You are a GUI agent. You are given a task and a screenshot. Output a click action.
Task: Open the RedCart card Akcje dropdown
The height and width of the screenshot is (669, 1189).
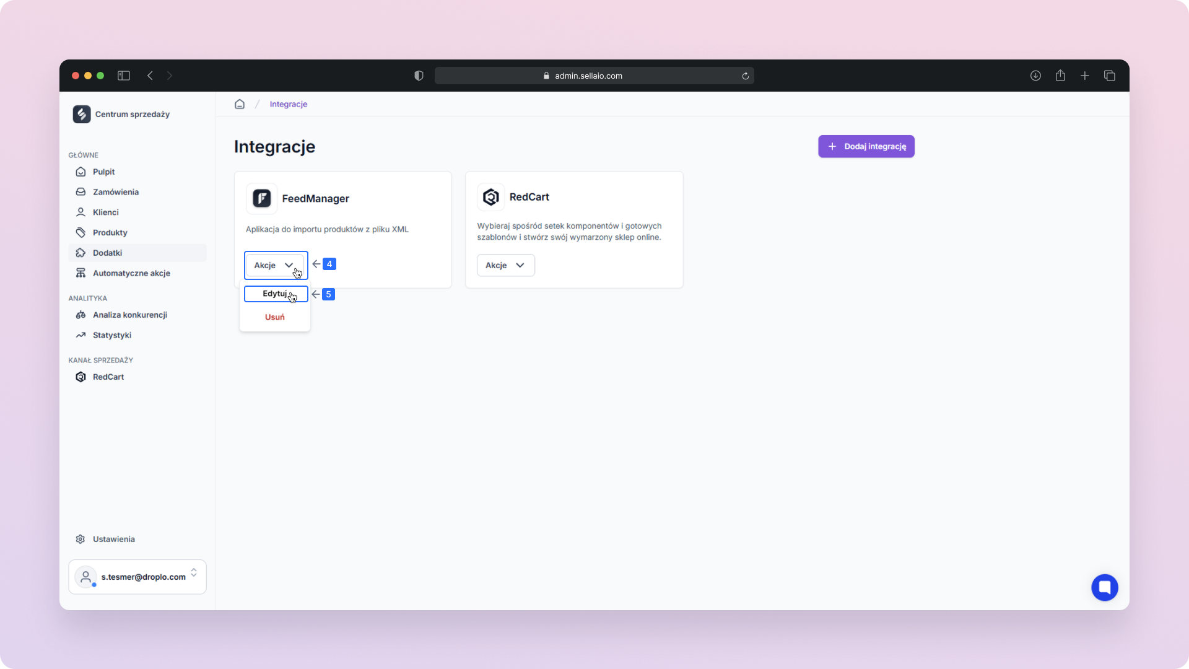[506, 265]
